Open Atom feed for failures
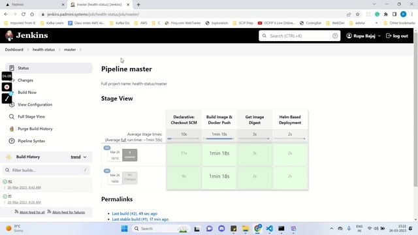Image resolution: width=418 pixels, height=235 pixels. click(x=69, y=212)
